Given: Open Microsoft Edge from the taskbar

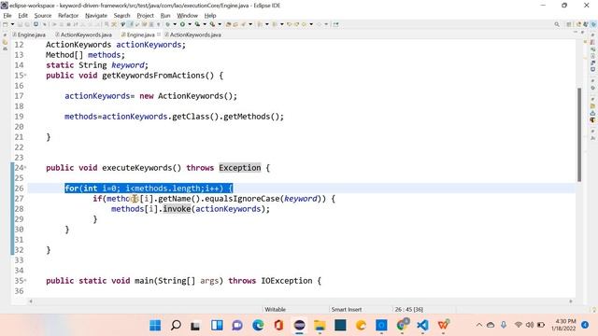Looking at the screenshot, I should [x=258, y=326].
